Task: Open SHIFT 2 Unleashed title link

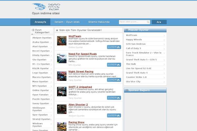Action: pos(80,87)
